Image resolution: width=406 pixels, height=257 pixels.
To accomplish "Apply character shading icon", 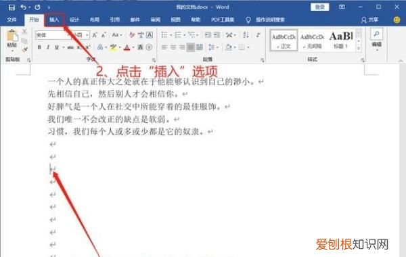I will 140,47.
